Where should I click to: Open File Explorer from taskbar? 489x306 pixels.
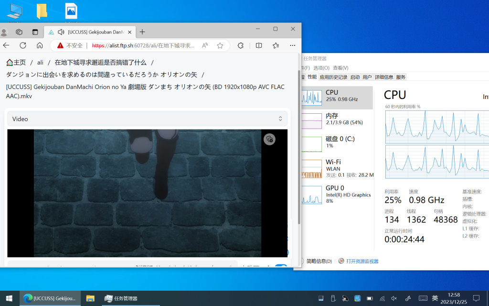point(90,298)
